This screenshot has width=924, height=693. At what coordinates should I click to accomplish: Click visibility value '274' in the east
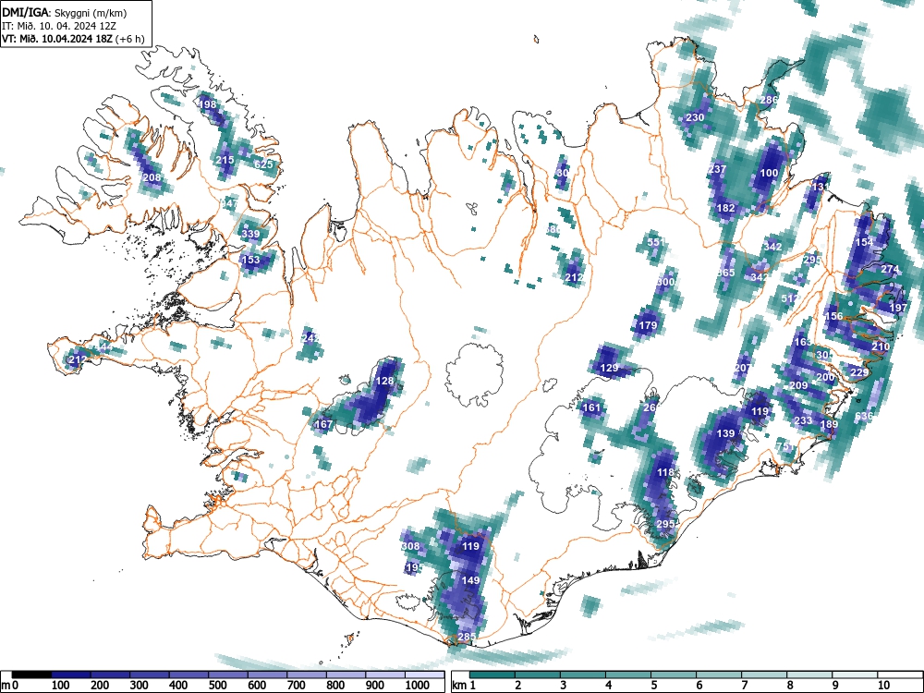tap(890, 269)
